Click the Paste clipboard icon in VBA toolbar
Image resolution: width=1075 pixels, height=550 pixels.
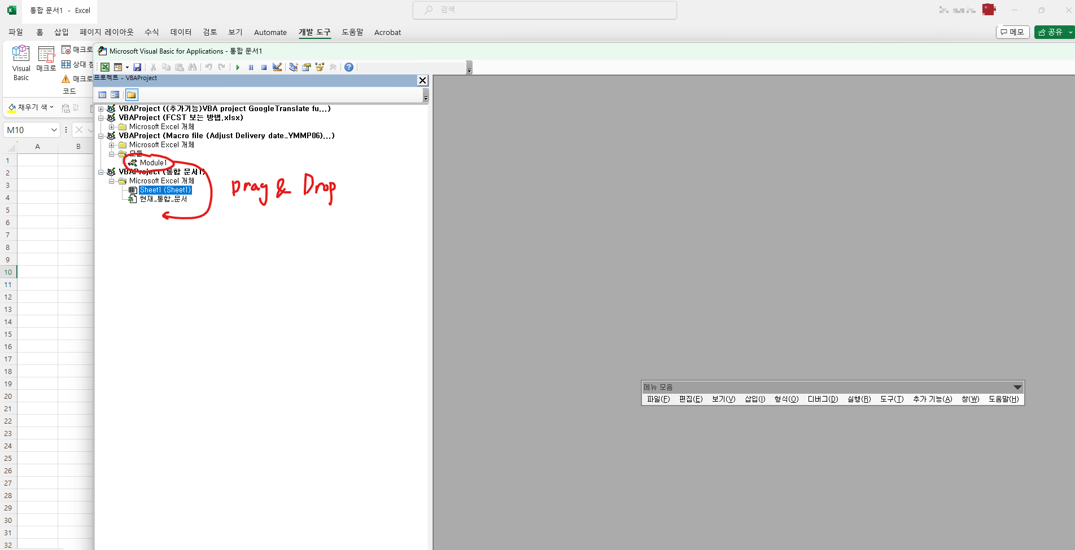[x=180, y=67]
